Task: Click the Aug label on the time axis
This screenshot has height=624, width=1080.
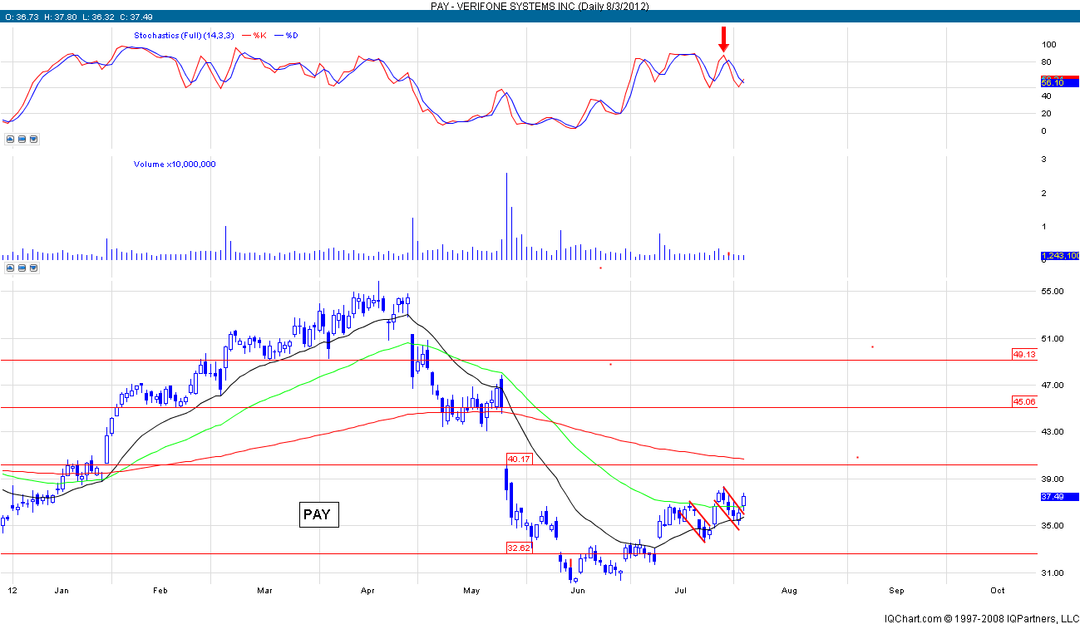Action: coord(789,590)
